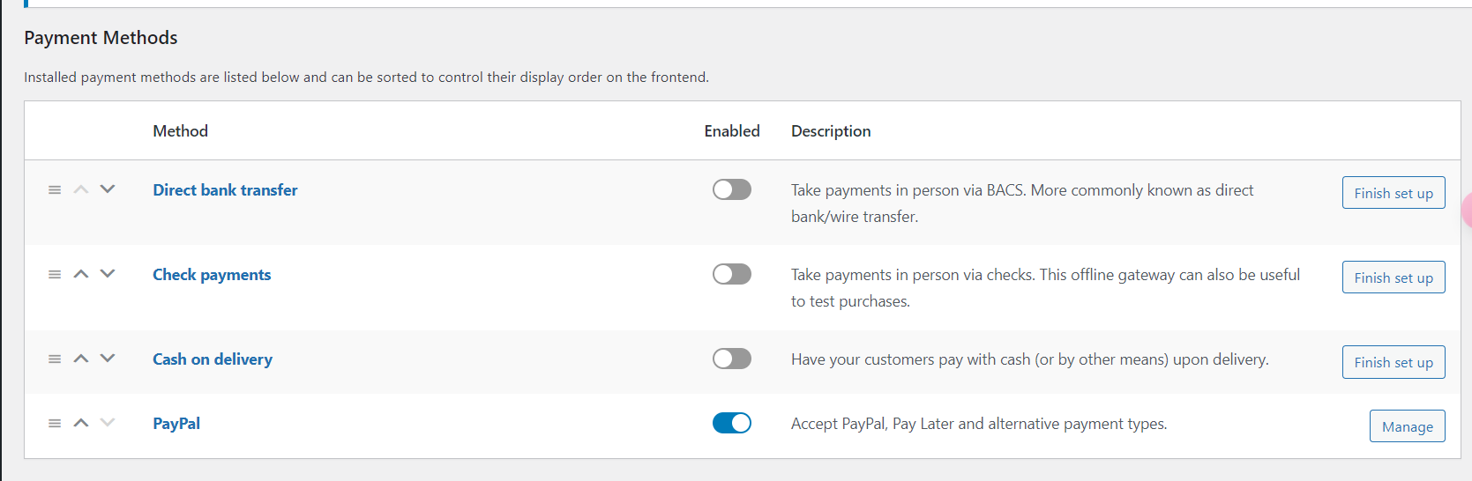Open the Direct bank transfer link
The image size is (1472, 481).
pyautogui.click(x=225, y=190)
